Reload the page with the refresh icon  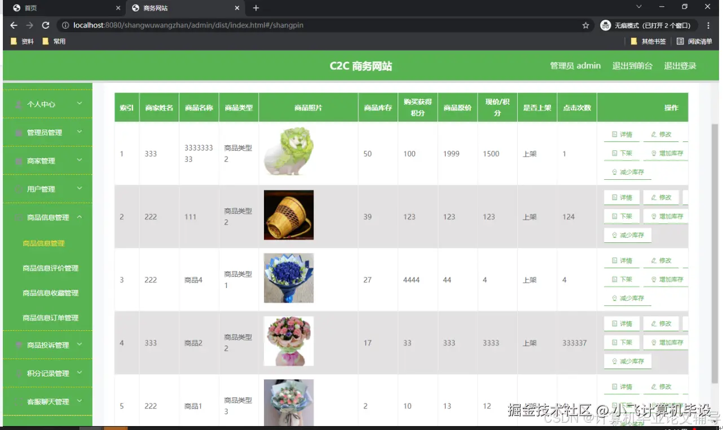click(x=46, y=25)
